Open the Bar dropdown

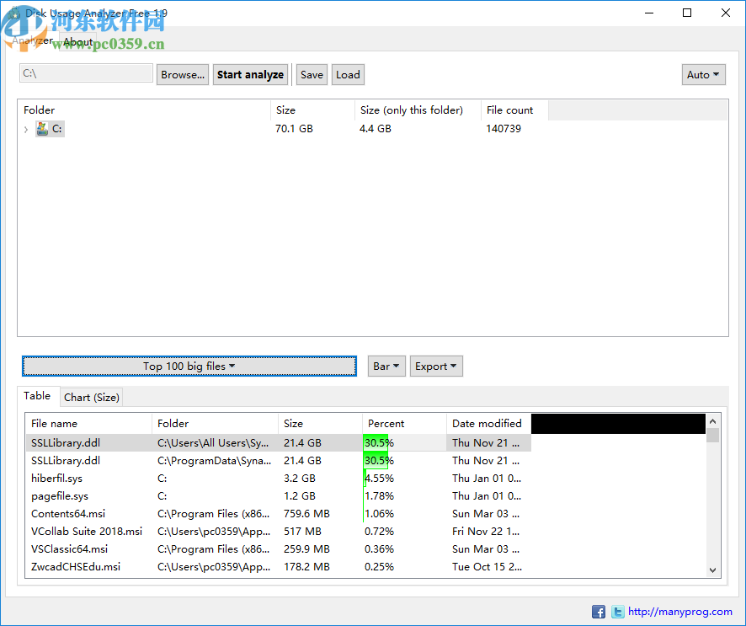[386, 366]
